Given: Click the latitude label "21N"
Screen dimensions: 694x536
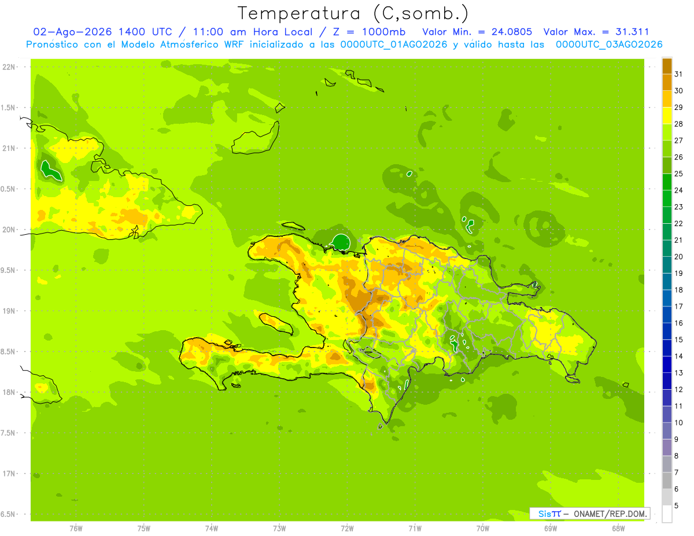Looking at the screenshot, I should [10, 149].
